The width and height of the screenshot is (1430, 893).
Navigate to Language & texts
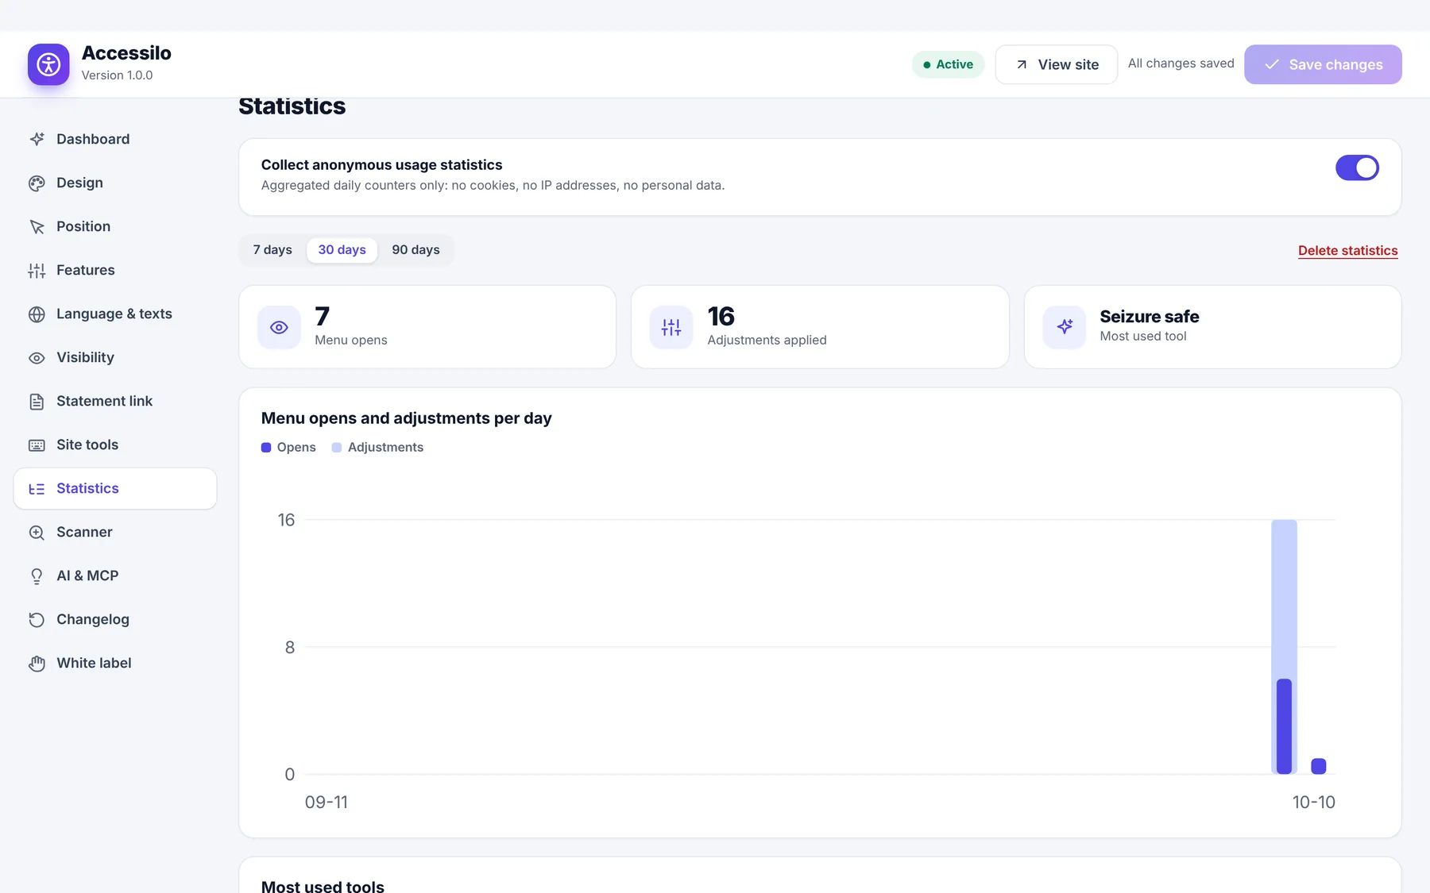point(115,314)
